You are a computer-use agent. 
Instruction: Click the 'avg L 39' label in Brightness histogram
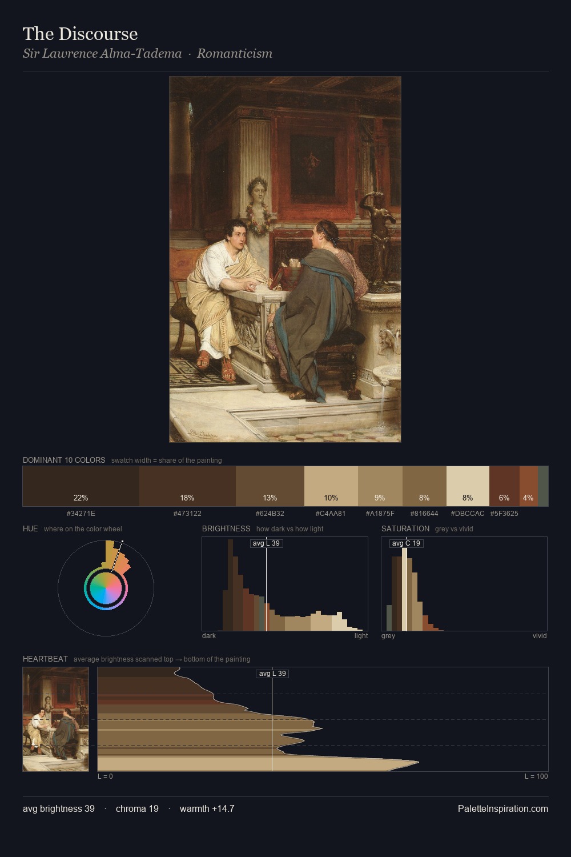(x=266, y=543)
